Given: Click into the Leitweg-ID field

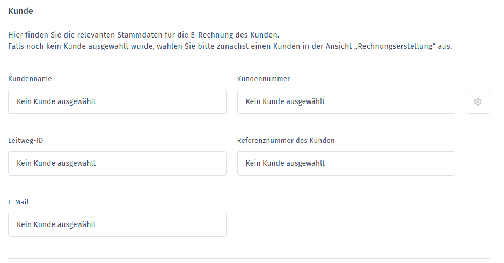Looking at the screenshot, I should click(118, 163).
